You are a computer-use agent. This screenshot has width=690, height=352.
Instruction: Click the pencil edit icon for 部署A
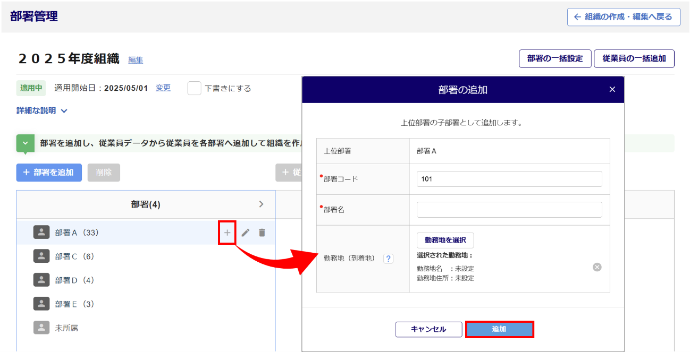point(245,233)
